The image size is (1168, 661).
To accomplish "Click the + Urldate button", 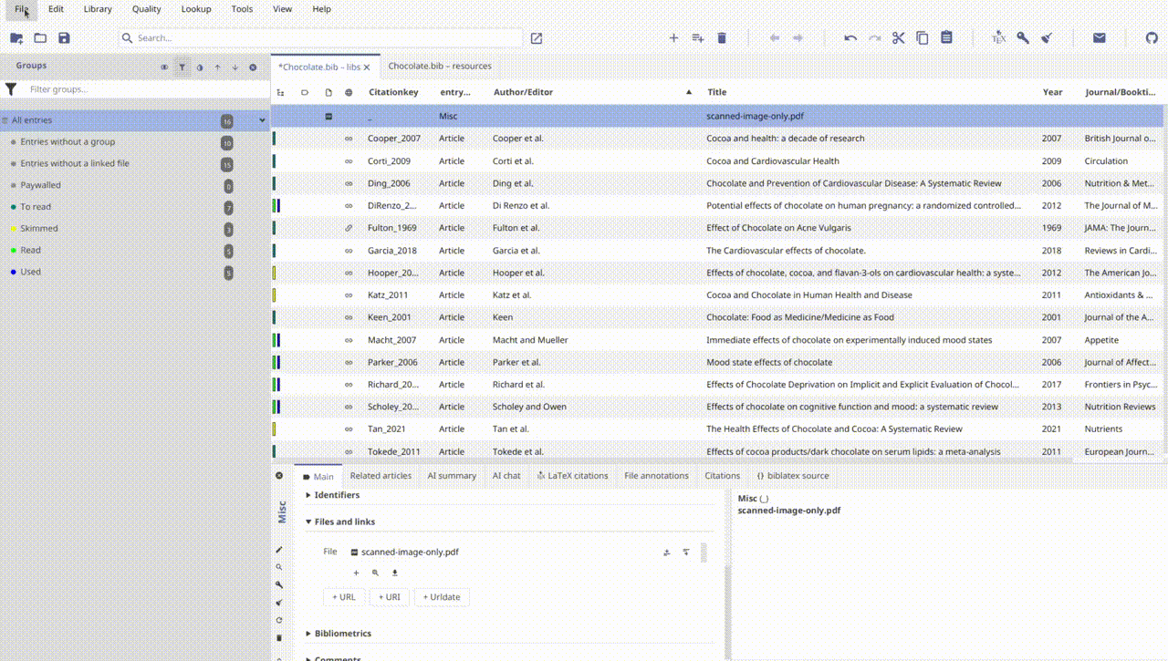I will (443, 597).
